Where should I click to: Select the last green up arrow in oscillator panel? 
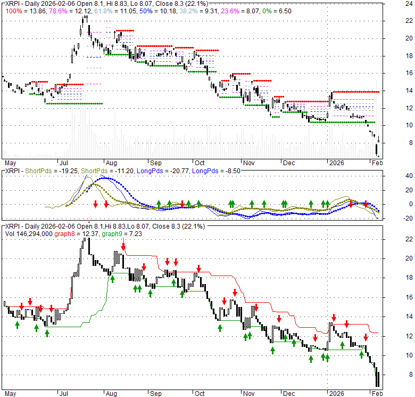(326, 204)
